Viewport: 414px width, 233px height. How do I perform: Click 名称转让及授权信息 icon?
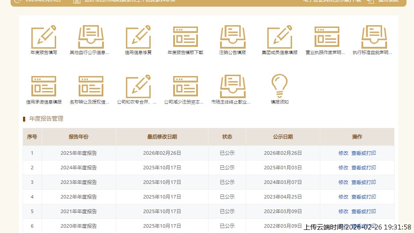click(x=91, y=87)
